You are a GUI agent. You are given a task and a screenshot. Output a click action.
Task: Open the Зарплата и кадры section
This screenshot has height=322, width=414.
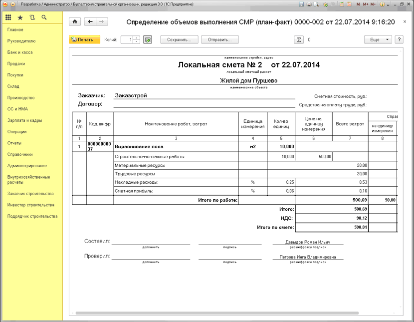(x=25, y=120)
